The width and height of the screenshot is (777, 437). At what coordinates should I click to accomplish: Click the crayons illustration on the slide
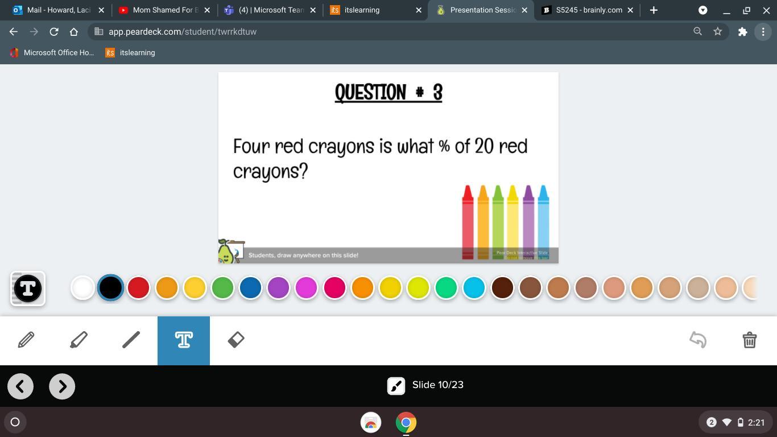505,222
